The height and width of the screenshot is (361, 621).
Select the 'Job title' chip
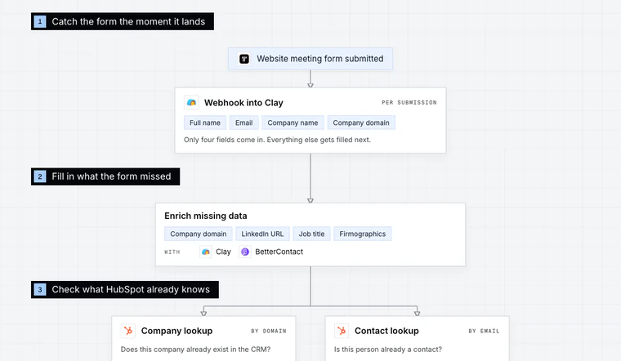click(311, 234)
